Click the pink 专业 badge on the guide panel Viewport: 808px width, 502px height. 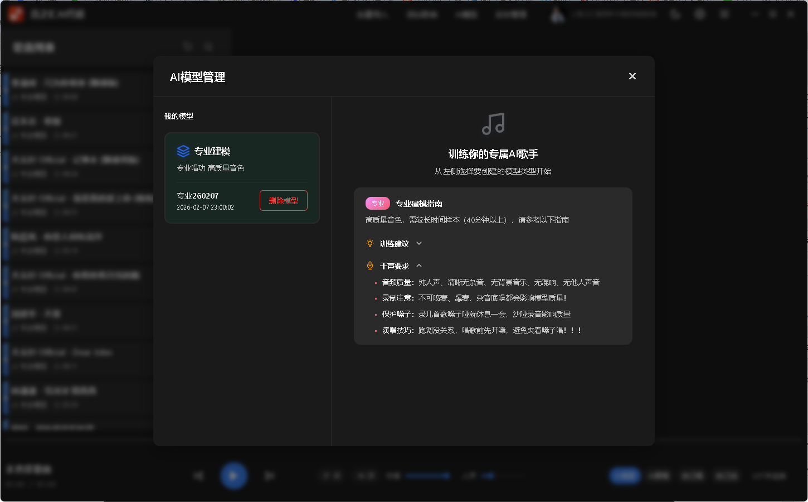point(378,203)
